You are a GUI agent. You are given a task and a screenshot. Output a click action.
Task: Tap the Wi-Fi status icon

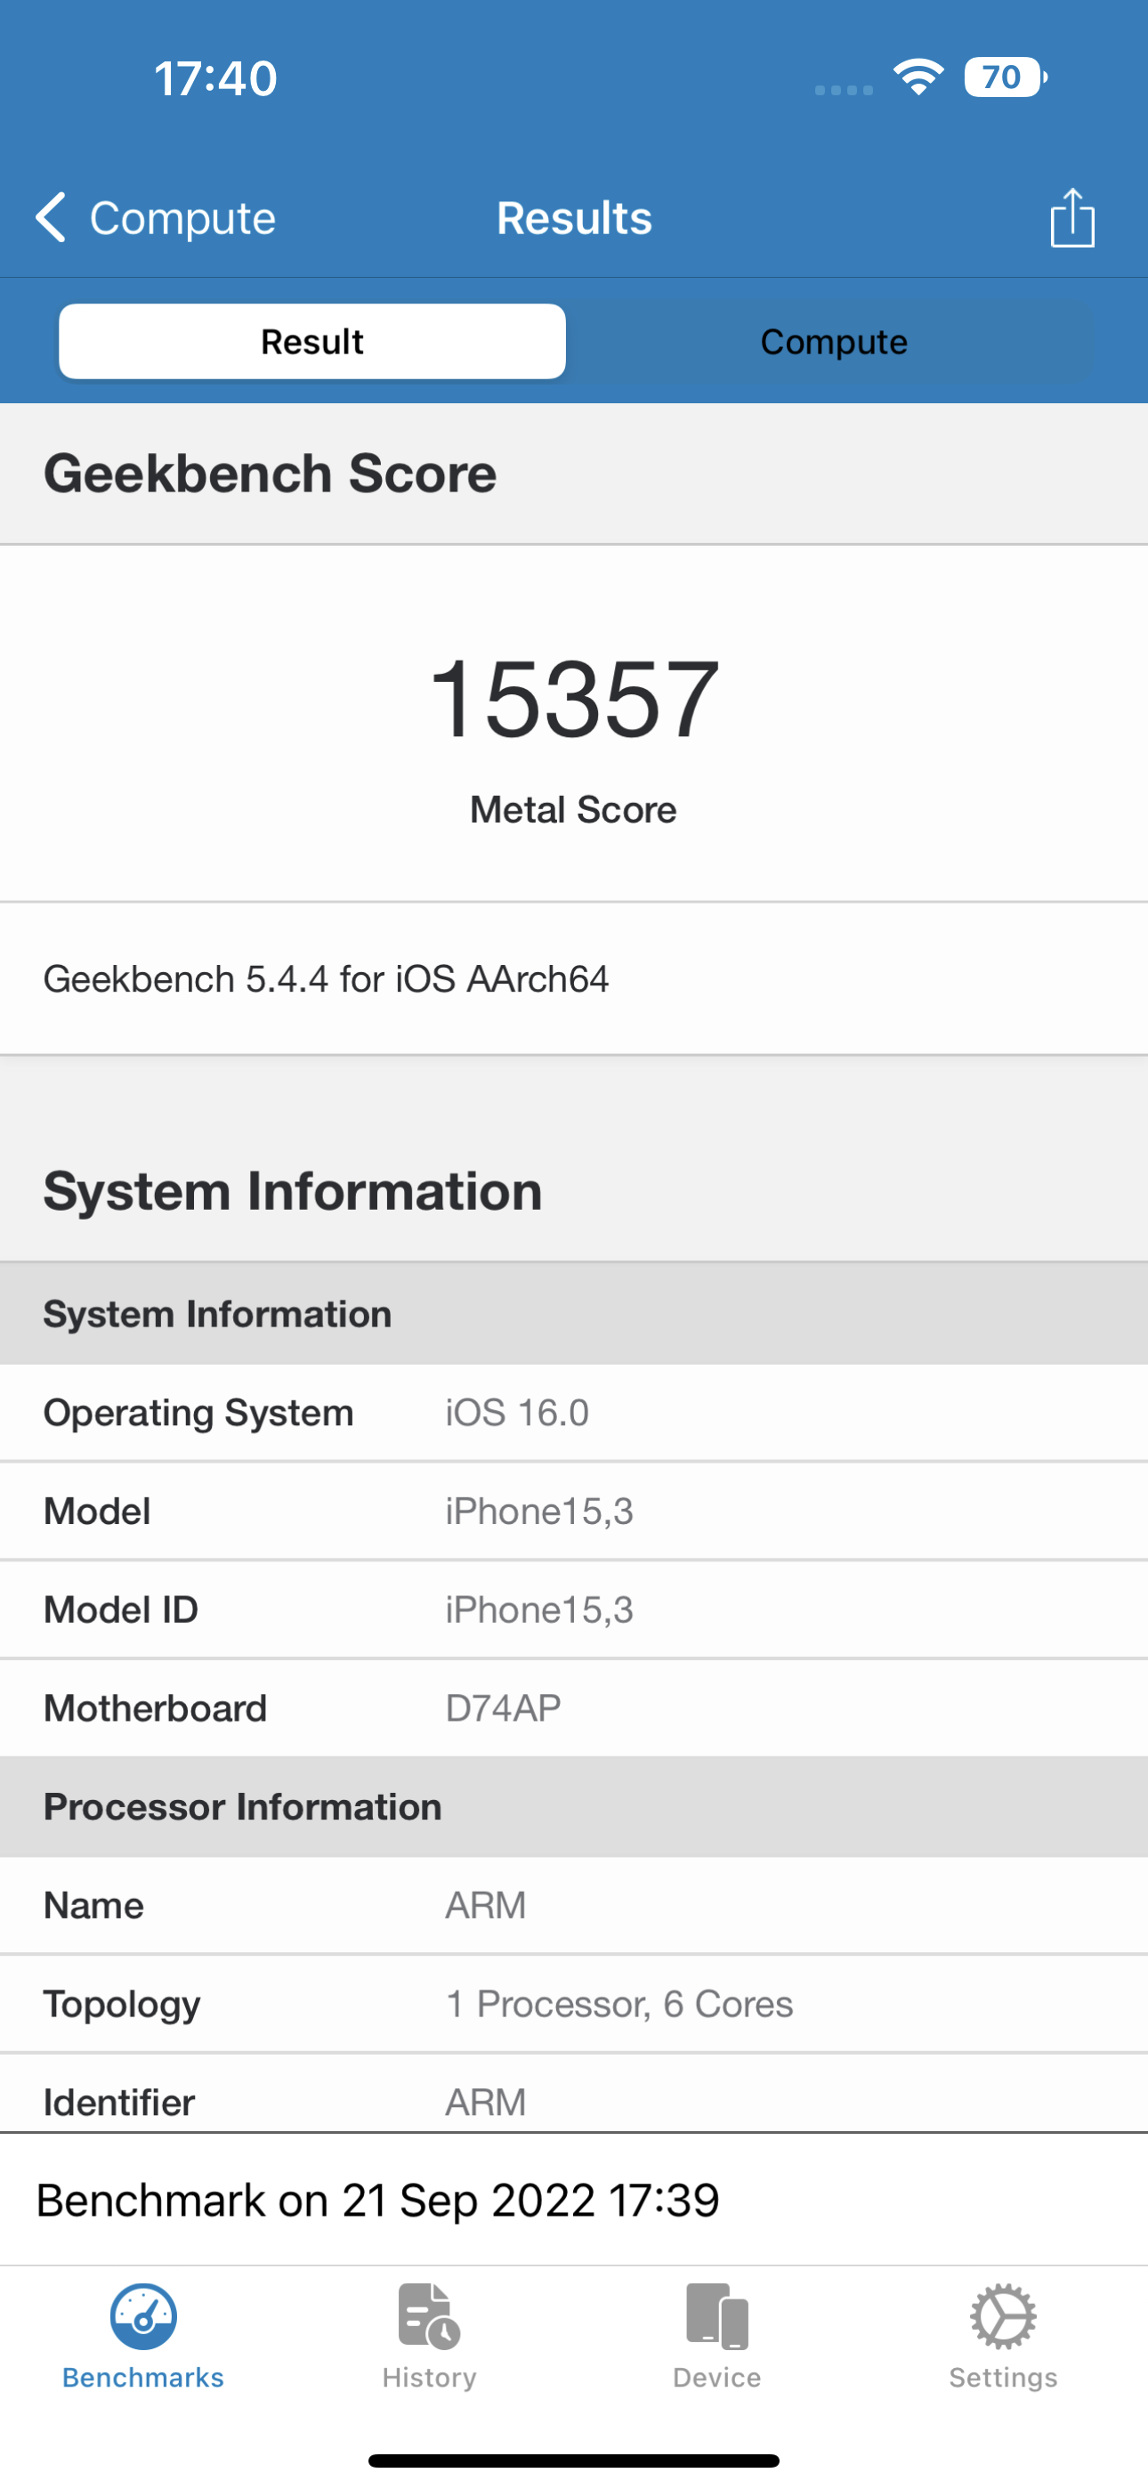click(918, 77)
